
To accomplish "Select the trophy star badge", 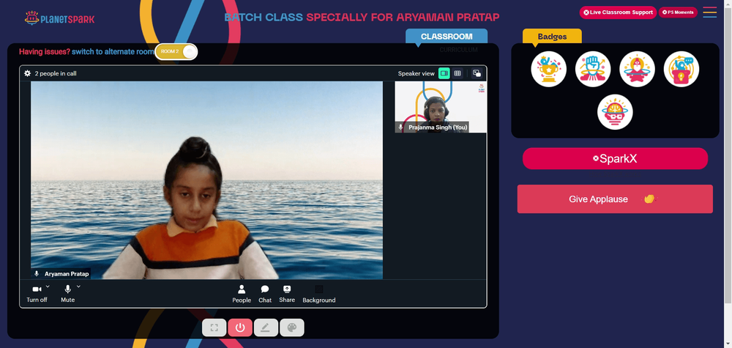I will [x=548, y=69].
